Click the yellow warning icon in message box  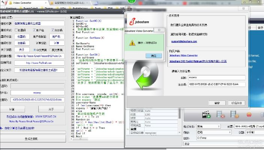pyautogui.click(x=132, y=43)
